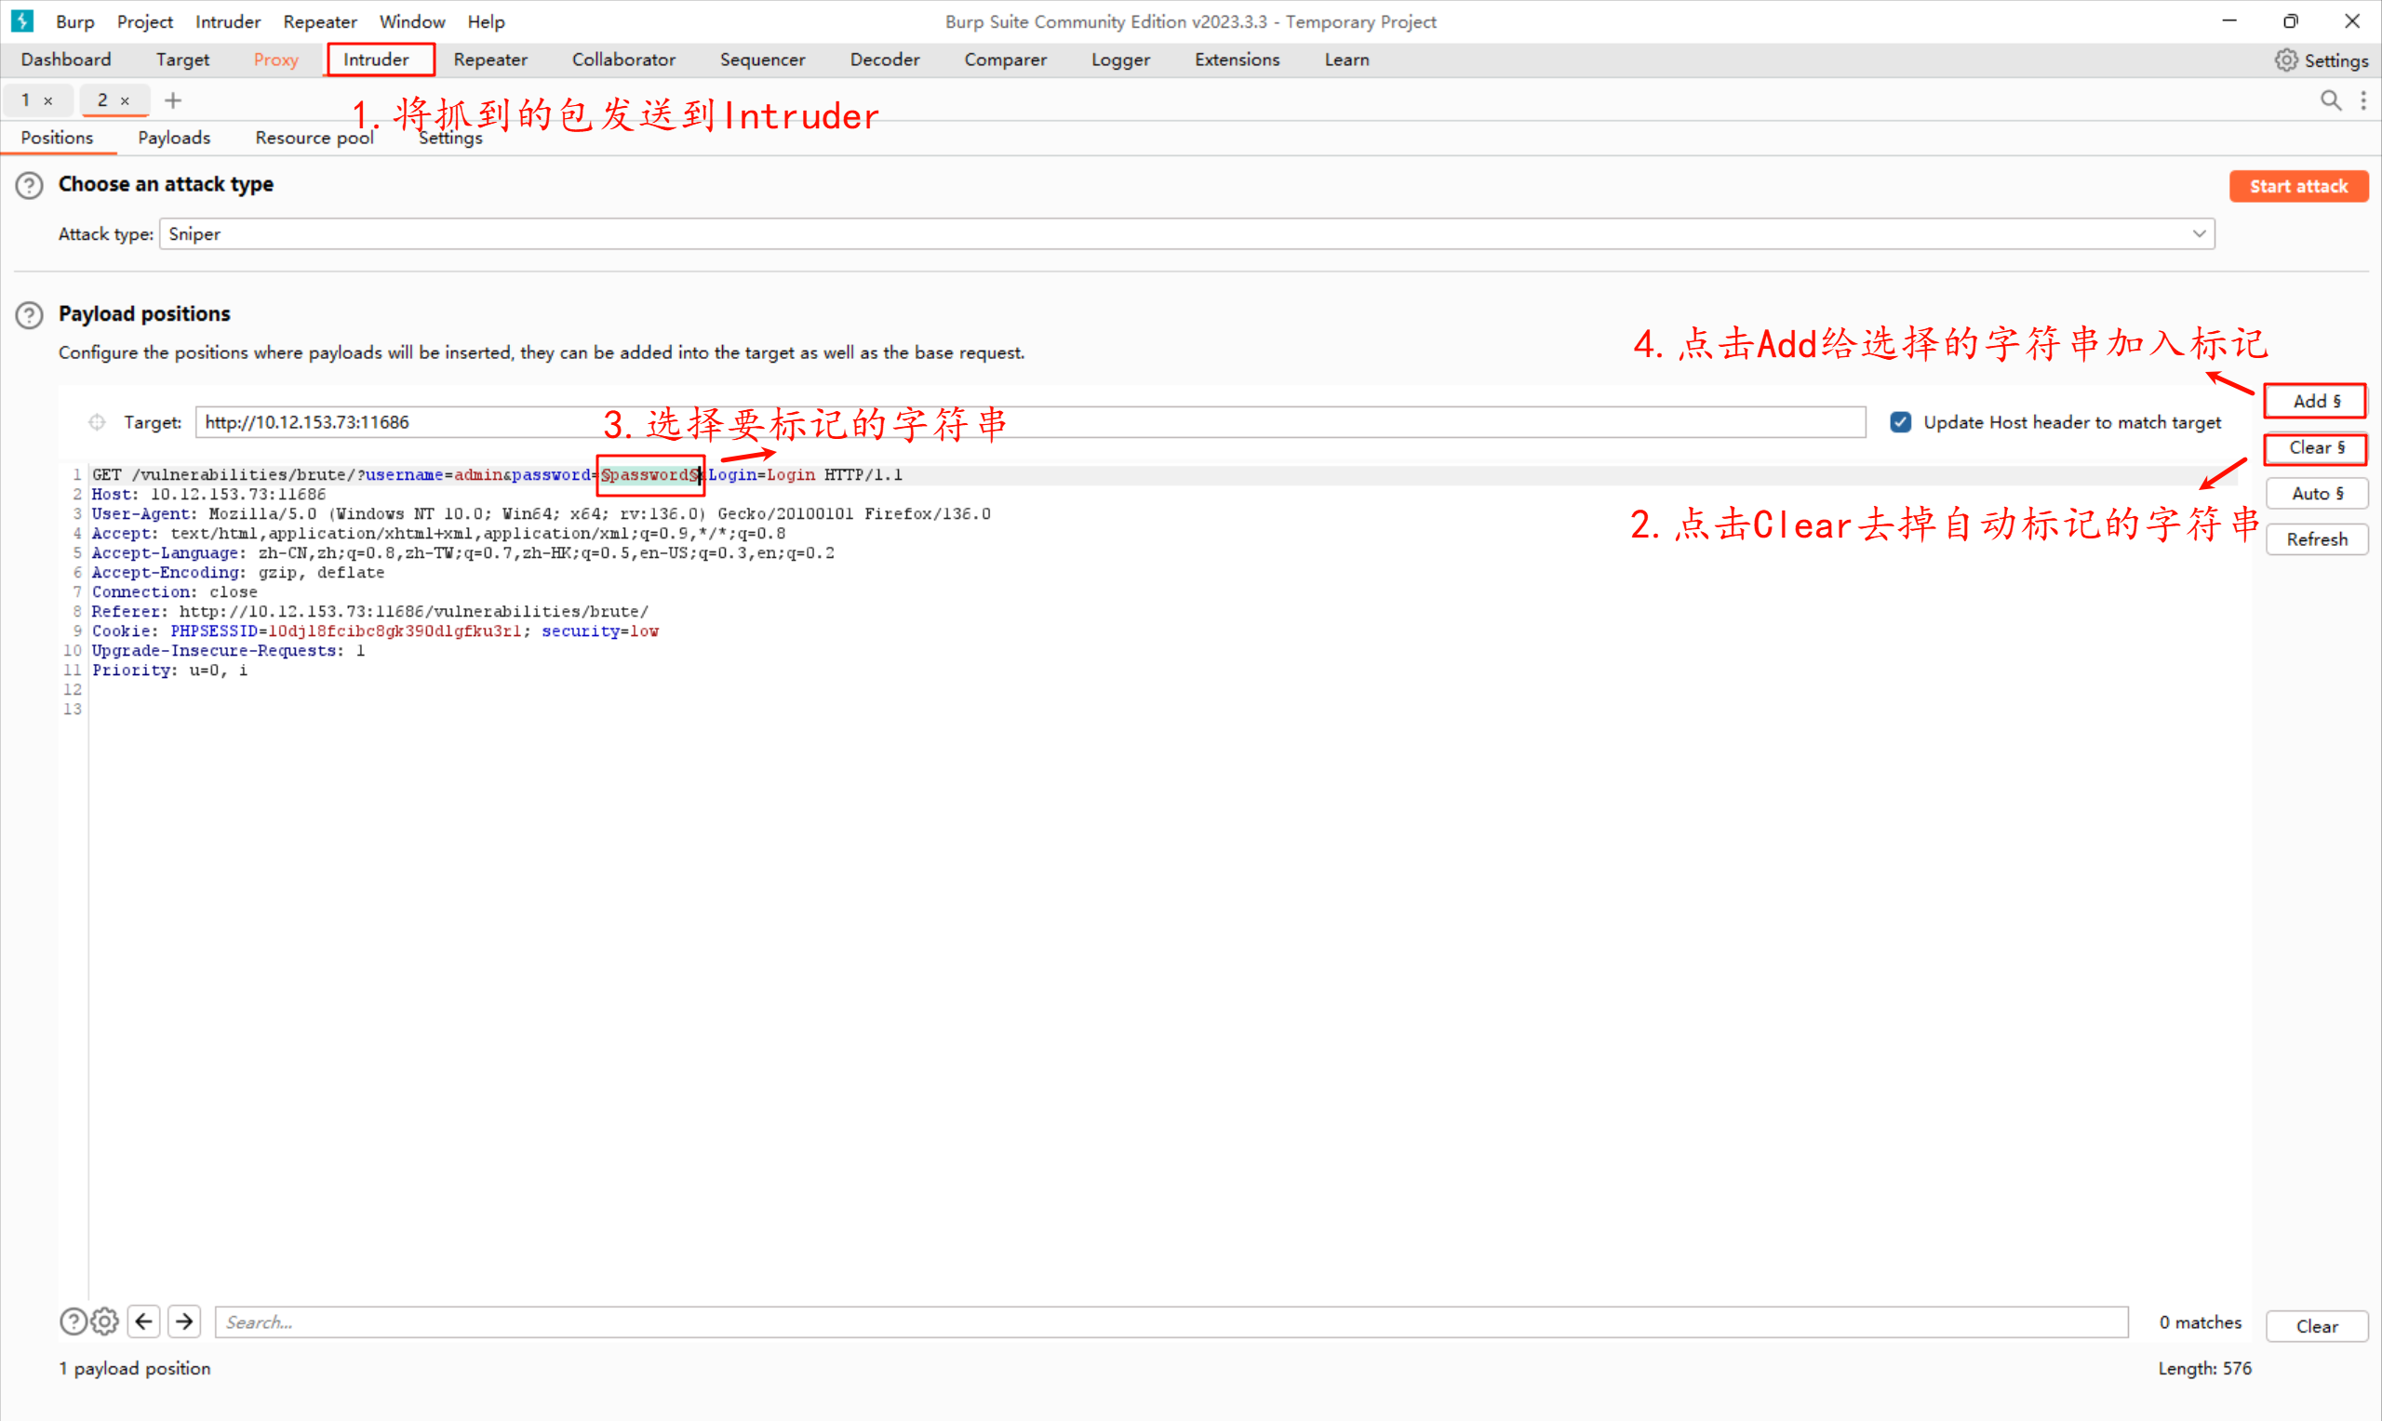The image size is (2382, 1421).
Task: Expand the Attack type Sniper dropdown
Action: (2199, 233)
